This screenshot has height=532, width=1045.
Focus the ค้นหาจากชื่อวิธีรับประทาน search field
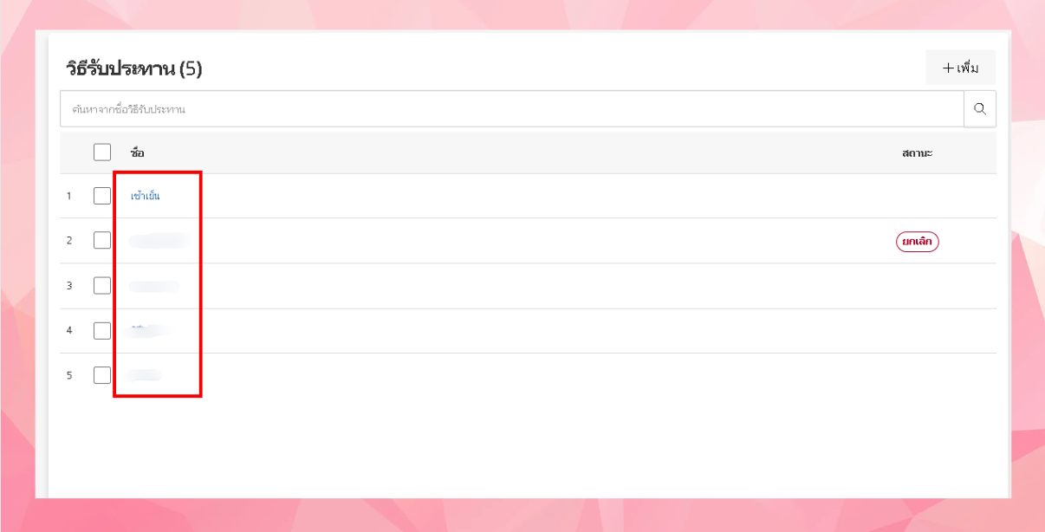click(511, 109)
